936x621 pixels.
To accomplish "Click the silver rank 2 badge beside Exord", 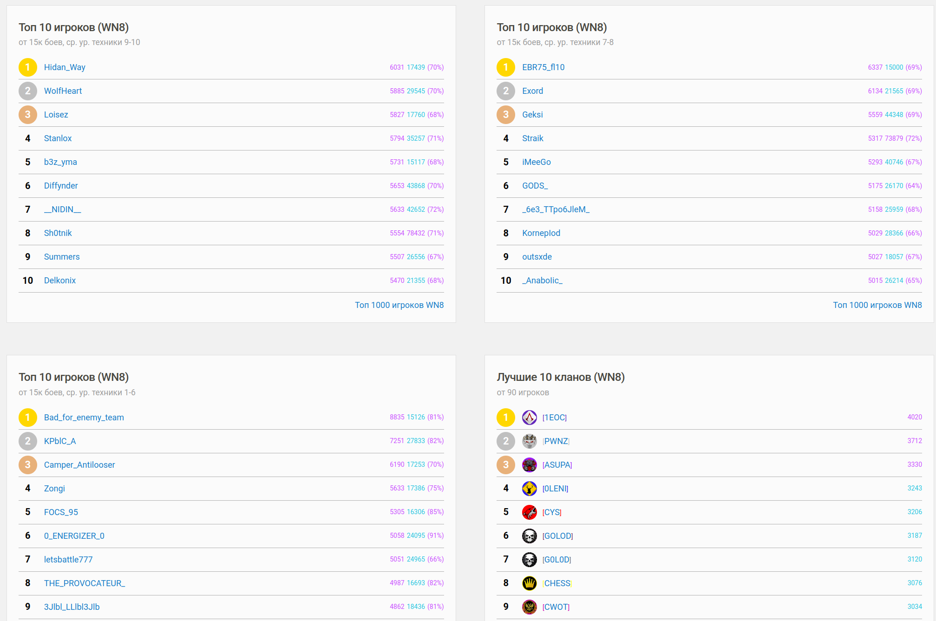I will (506, 91).
